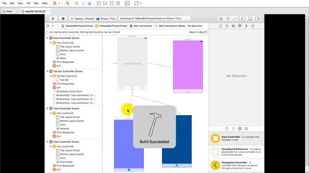Open the stretch guest dropdown arrow

pos(141,3)
